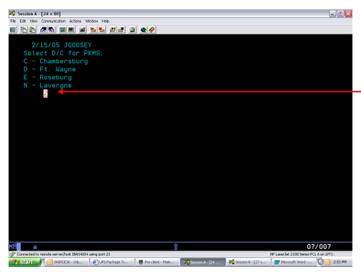This screenshot has width=361, height=272.
Task: Click the Send File to Host icon
Action: tap(43, 30)
